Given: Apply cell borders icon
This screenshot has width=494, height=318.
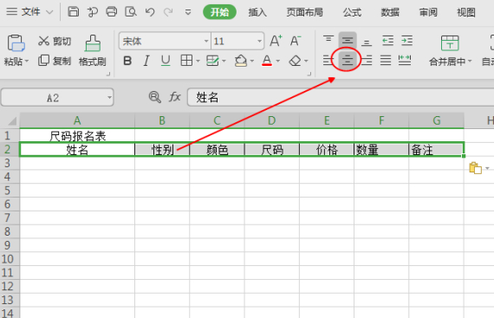Looking at the screenshot, I should pyautogui.click(x=186, y=61).
